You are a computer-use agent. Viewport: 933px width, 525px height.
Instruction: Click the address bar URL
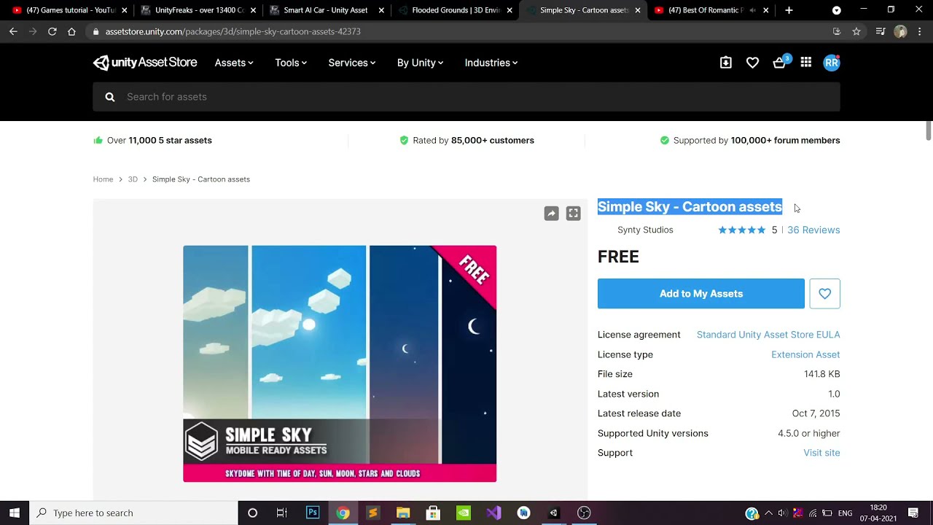pos(233,31)
